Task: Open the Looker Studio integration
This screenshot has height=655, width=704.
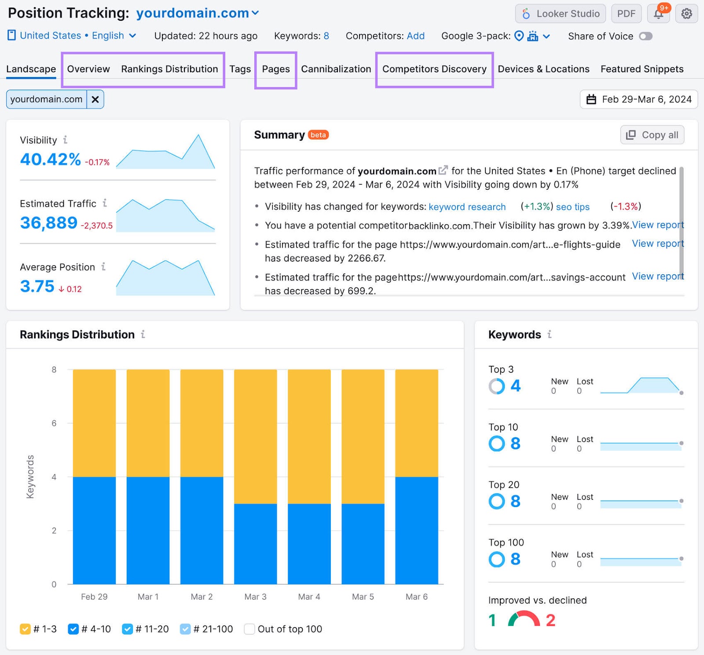Action: click(560, 13)
